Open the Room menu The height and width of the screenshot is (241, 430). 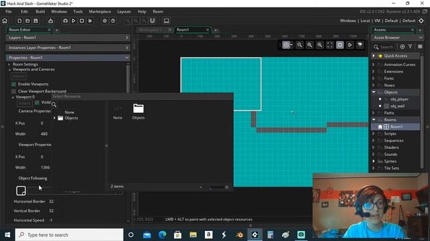(158, 11)
